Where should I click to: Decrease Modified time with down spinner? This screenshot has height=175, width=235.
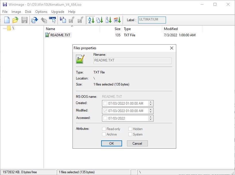point(151,112)
